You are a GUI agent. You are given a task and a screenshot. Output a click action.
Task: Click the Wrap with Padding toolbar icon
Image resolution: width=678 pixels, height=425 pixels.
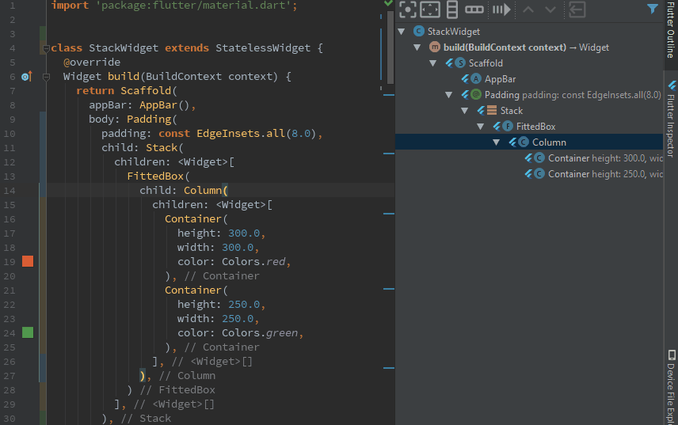coord(430,9)
